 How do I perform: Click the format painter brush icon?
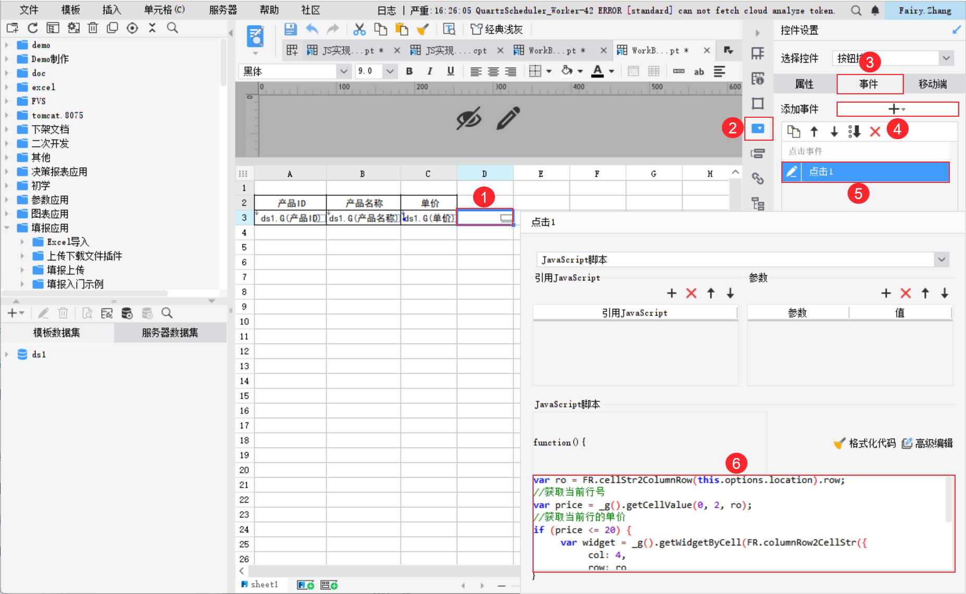click(x=422, y=29)
